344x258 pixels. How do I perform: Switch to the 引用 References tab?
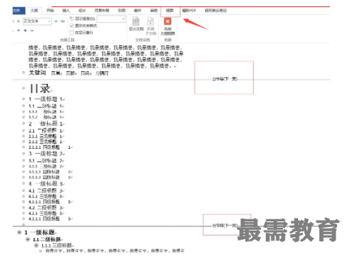(x=121, y=11)
